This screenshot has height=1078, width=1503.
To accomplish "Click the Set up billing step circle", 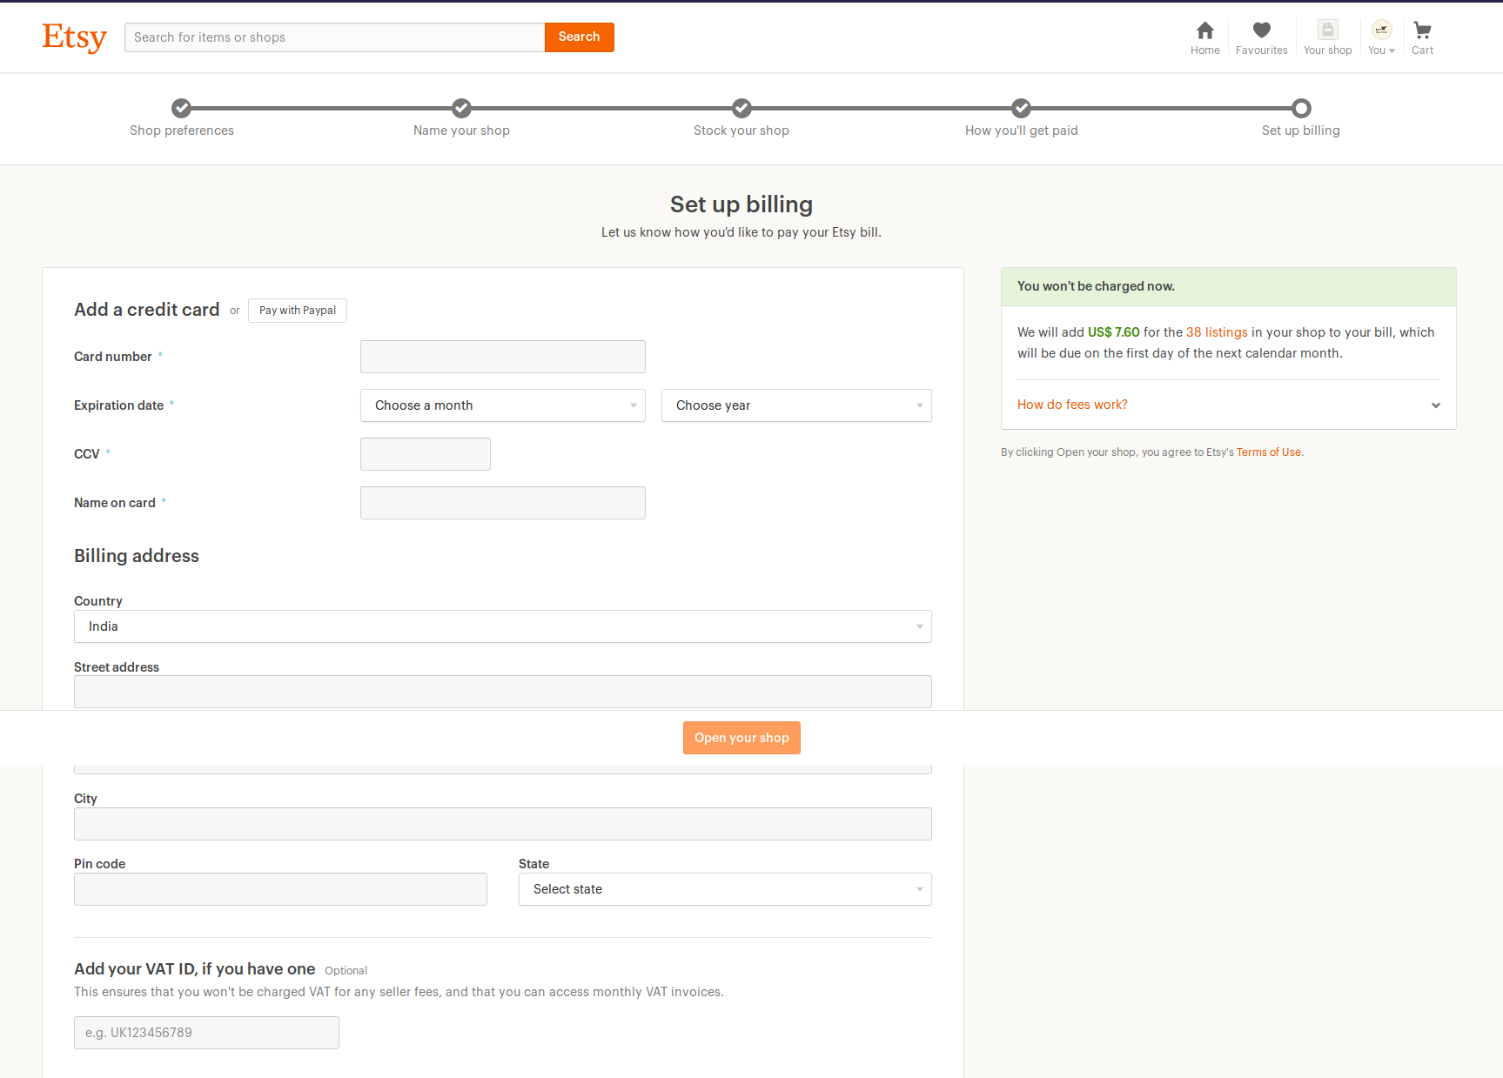I will click(1301, 108).
